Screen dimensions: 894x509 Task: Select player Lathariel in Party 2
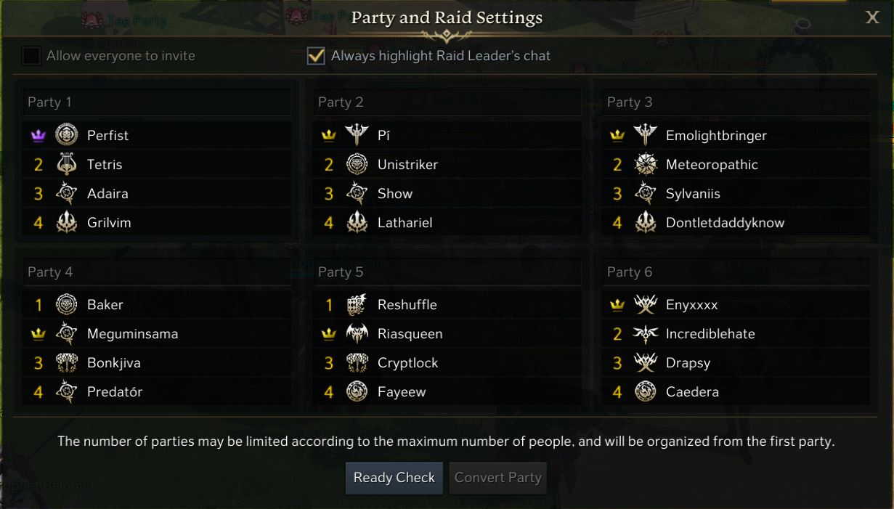(405, 223)
